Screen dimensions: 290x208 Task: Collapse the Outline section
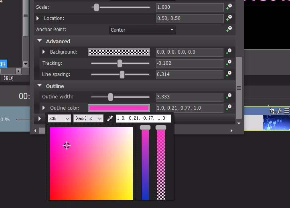[x=40, y=86]
